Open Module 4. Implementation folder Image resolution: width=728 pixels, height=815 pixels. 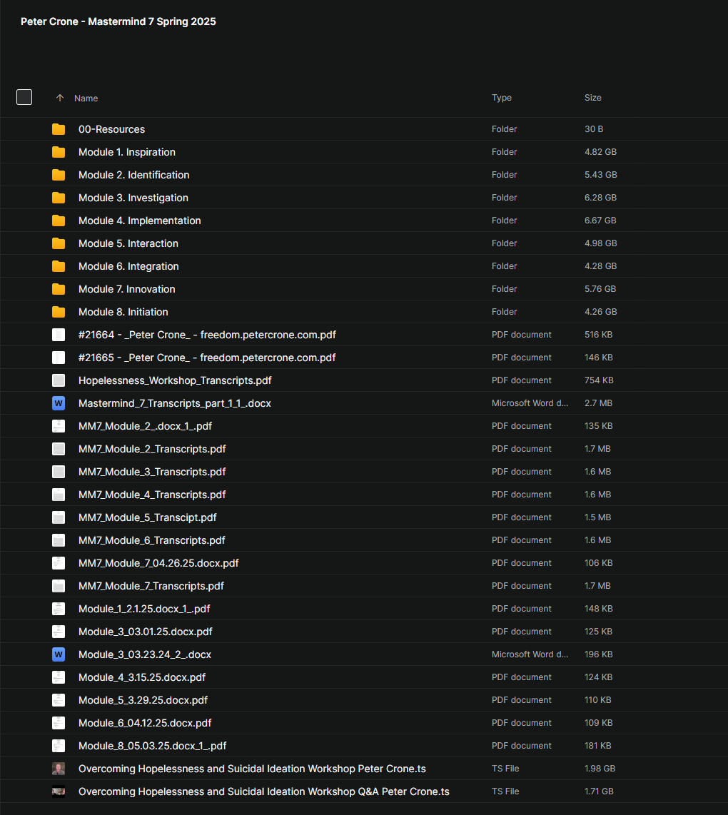tap(139, 221)
